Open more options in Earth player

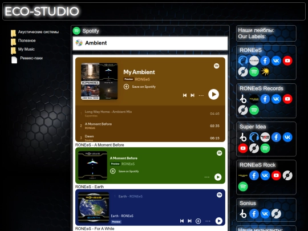click(x=208, y=221)
